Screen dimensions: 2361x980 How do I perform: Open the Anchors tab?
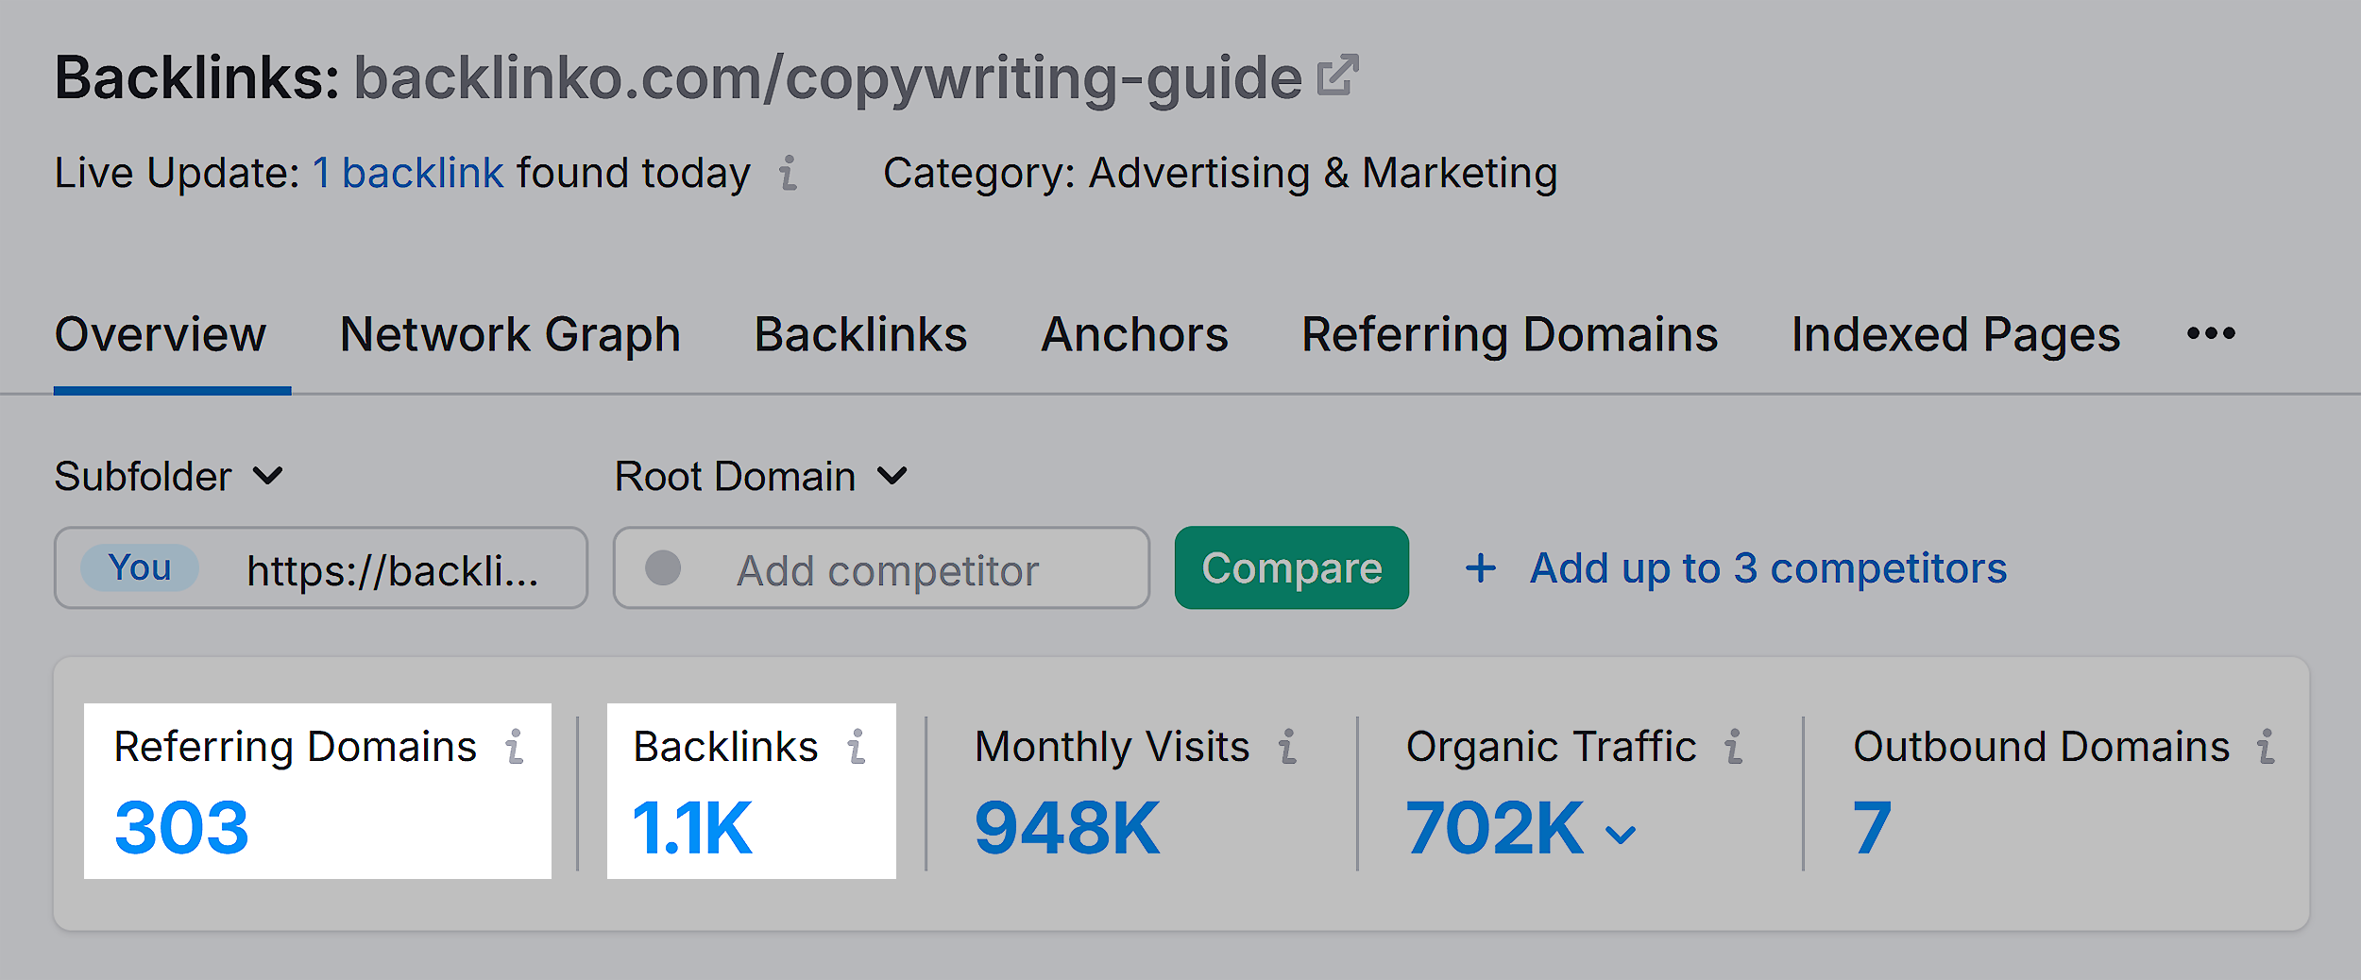click(1134, 335)
